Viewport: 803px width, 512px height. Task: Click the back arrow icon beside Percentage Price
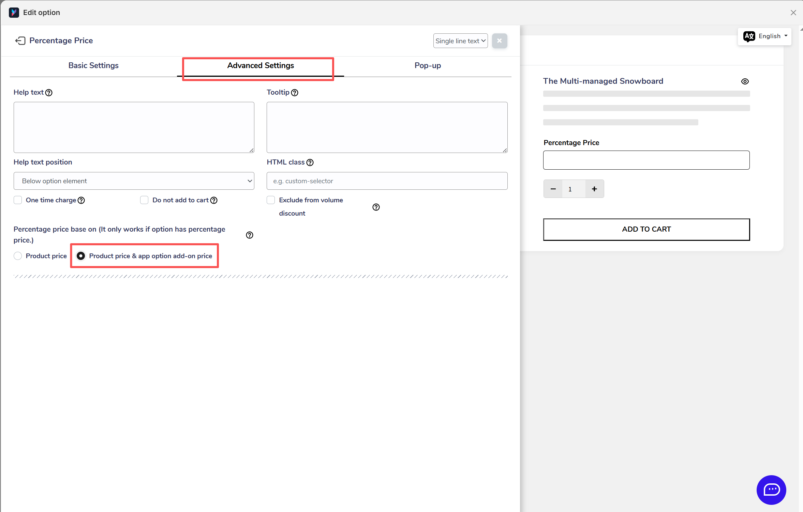[x=20, y=41]
